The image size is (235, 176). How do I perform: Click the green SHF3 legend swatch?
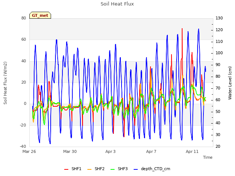tap(112, 169)
